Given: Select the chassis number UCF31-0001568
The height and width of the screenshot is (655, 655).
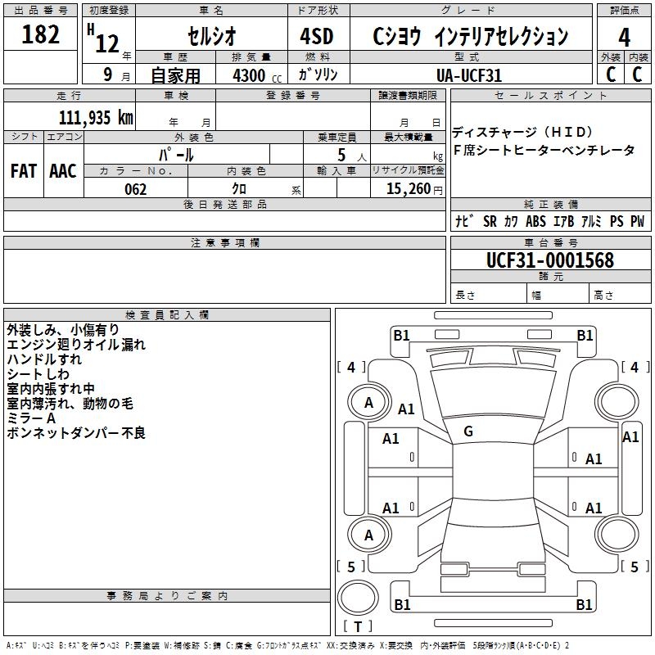Looking at the screenshot, I should click(549, 260).
